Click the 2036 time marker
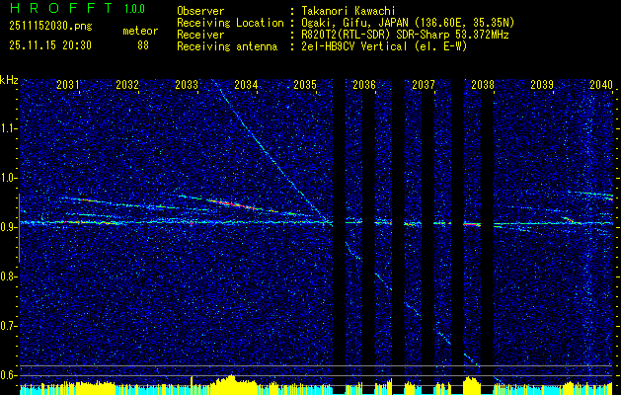 (364, 84)
